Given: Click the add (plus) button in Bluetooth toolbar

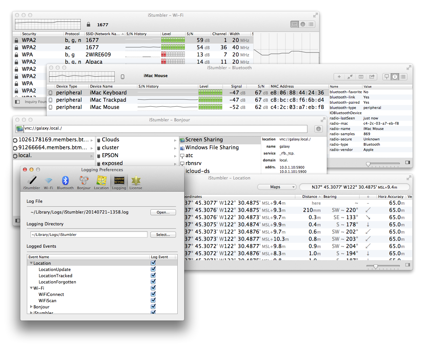Looking at the screenshot, I should 339,77.
